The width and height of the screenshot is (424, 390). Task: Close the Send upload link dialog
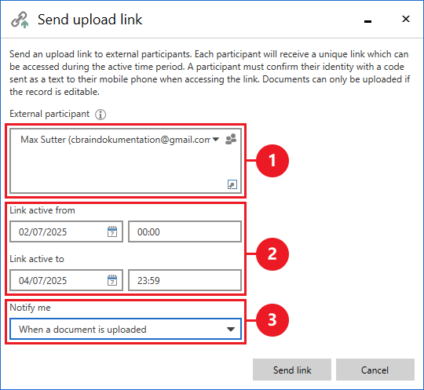pyautogui.click(x=406, y=19)
